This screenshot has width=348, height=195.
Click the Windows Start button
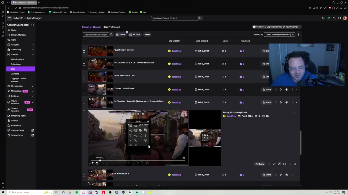[3, 192]
